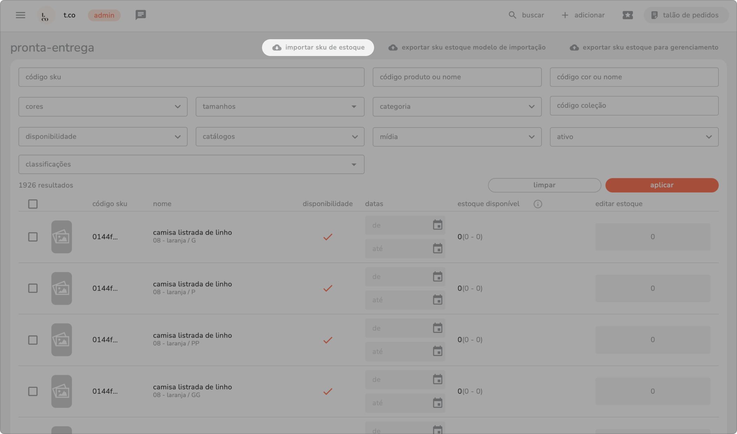Click the chat messages icon

coord(140,15)
